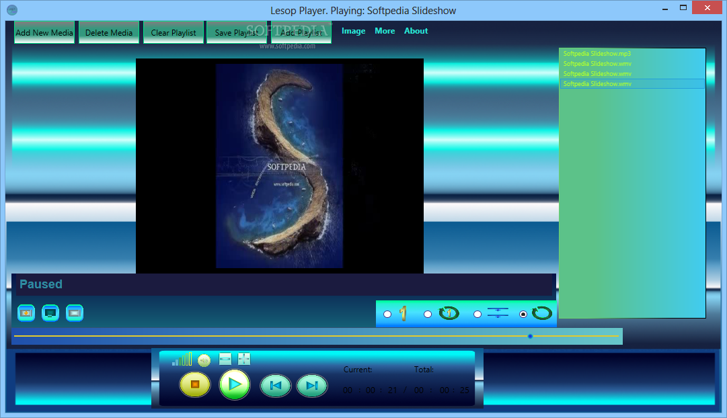Decrease volume with the minus icon
This screenshot has width=727, height=418.
(x=225, y=359)
